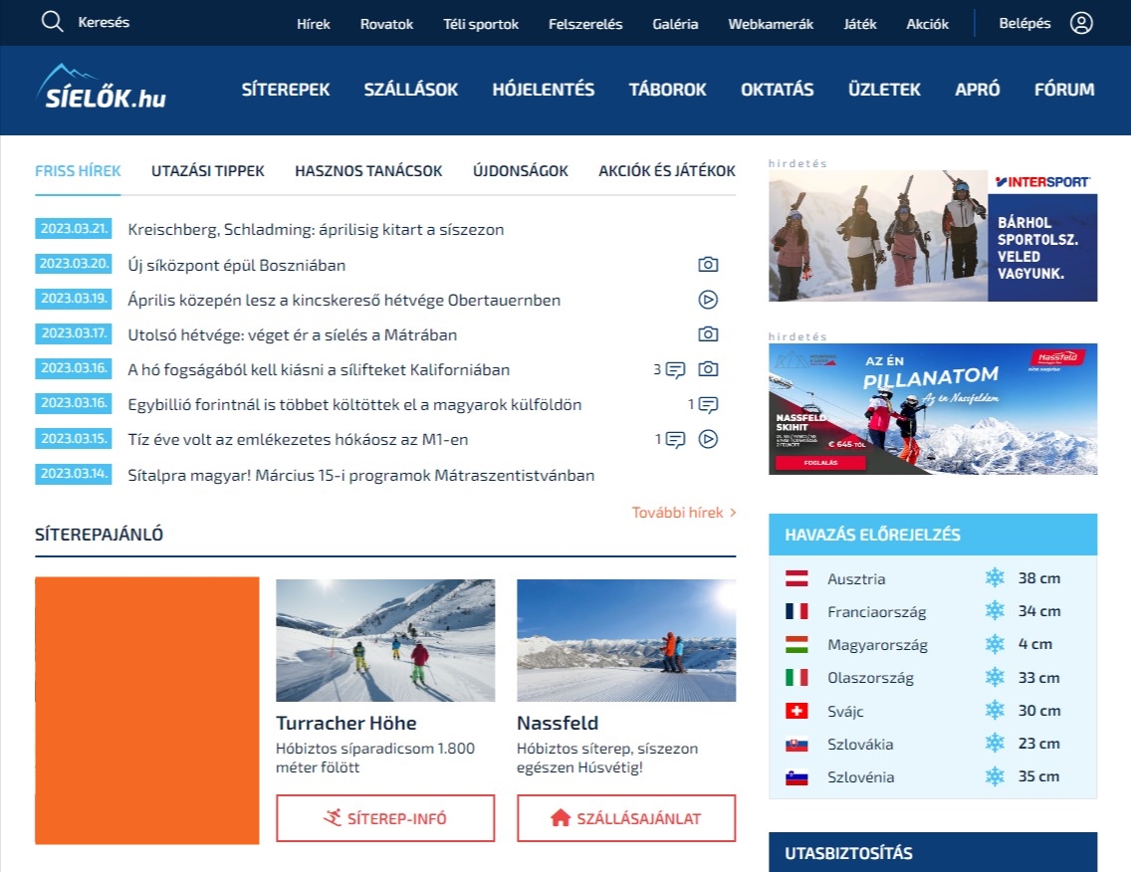Click the Ausztria snowflake forecast icon
This screenshot has width=1131, height=872.
(995, 578)
